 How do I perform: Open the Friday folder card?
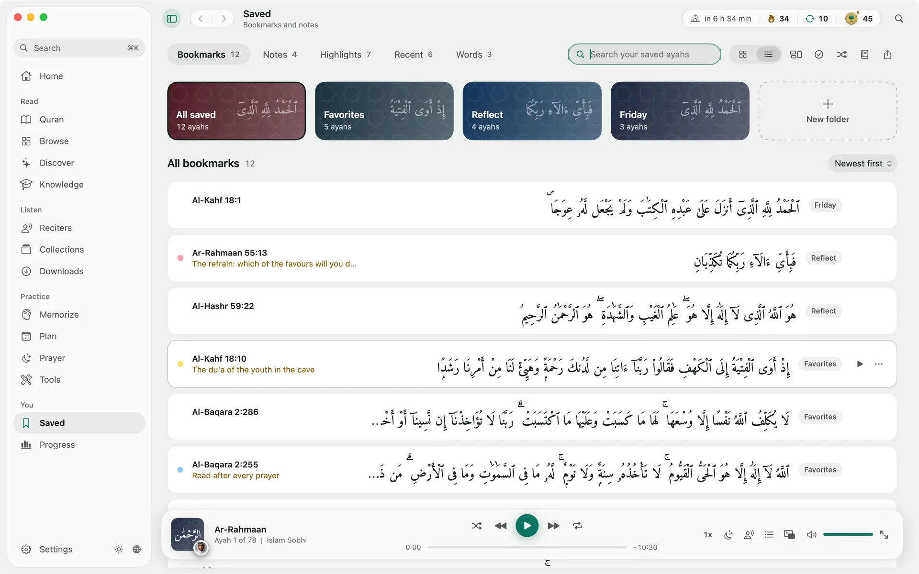click(680, 111)
